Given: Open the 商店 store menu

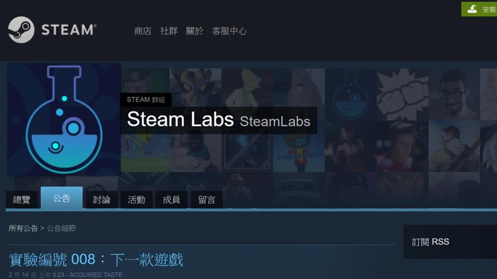Looking at the screenshot, I should [x=143, y=31].
